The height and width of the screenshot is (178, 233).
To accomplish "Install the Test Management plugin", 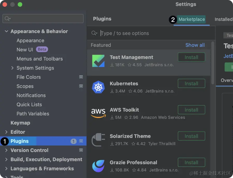I will point(191,57).
